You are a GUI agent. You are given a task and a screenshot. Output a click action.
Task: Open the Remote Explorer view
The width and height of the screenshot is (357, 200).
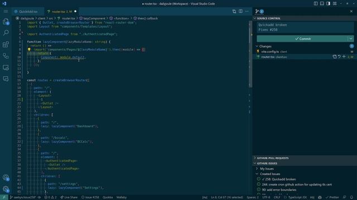click(6, 67)
